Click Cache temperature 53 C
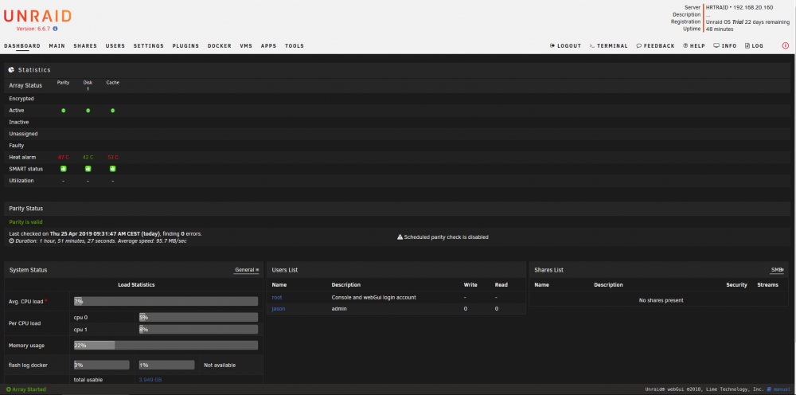The image size is (796, 395). (x=113, y=158)
